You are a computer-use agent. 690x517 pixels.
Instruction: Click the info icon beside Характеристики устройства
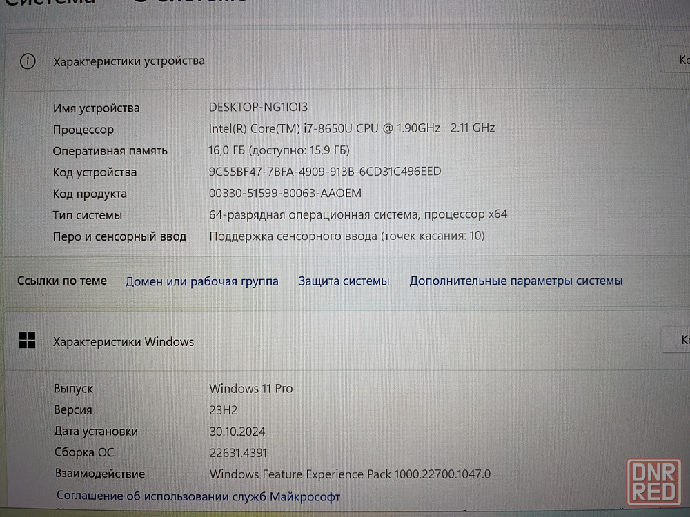(x=28, y=61)
